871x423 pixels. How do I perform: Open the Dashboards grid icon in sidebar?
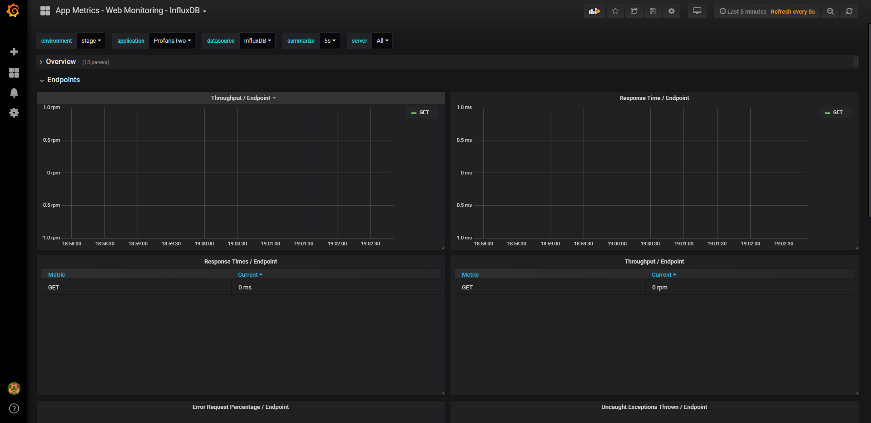14,73
